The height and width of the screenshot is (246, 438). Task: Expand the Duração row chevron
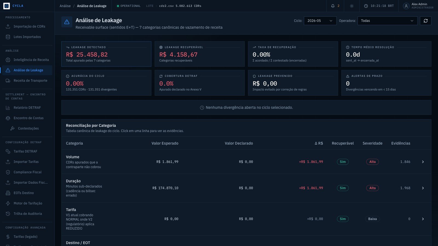tap(423, 188)
